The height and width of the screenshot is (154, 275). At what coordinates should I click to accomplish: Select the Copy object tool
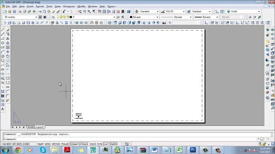click(x=8, y=34)
